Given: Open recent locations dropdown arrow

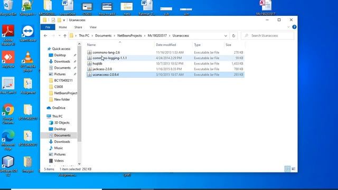Looking at the screenshot, I should pyautogui.click(x=59, y=36).
